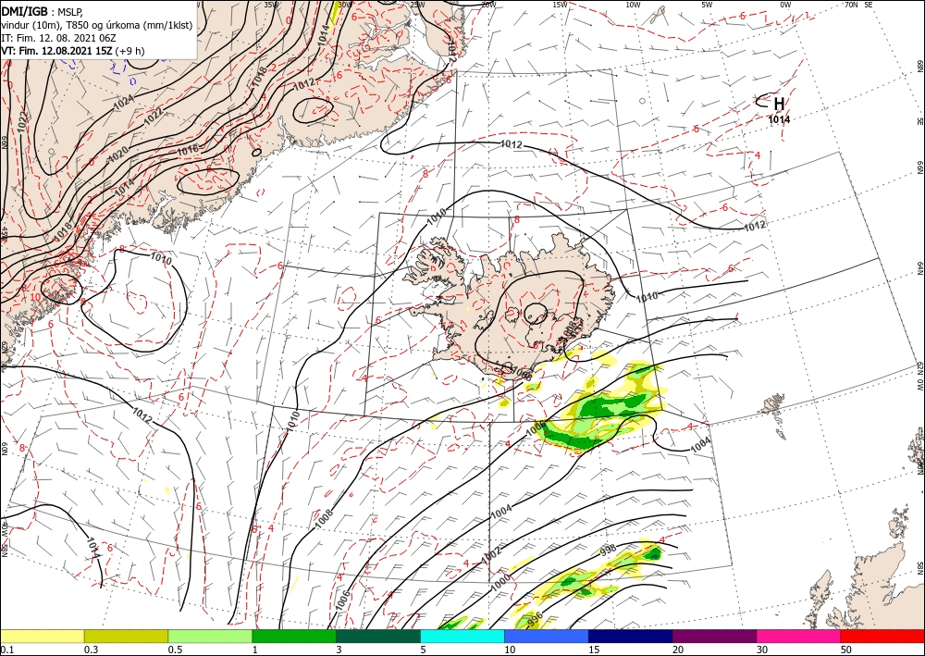Click the 1014 value below the H symbol
Image resolution: width=925 pixels, height=656 pixels.
pos(779,119)
